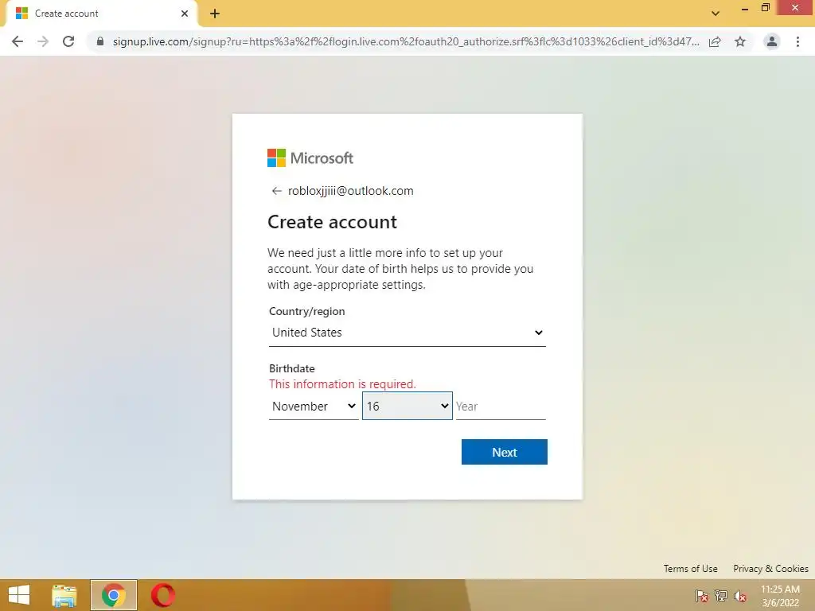Click the network tray icon
This screenshot has height=611, width=815.
[x=721, y=595]
